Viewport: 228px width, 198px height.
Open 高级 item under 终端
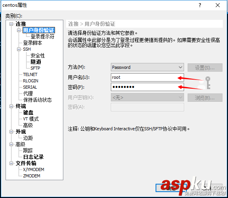click(28, 125)
